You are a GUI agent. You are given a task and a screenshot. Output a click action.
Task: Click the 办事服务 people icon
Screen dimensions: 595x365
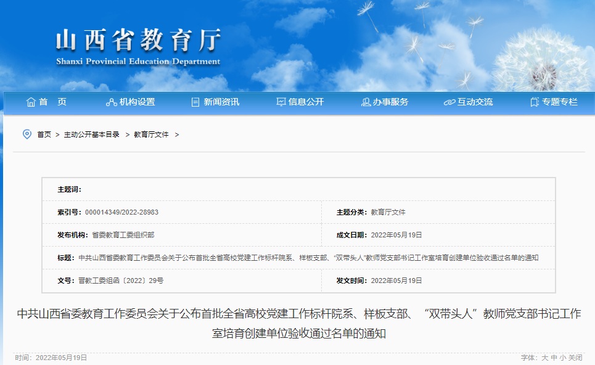[x=366, y=102]
